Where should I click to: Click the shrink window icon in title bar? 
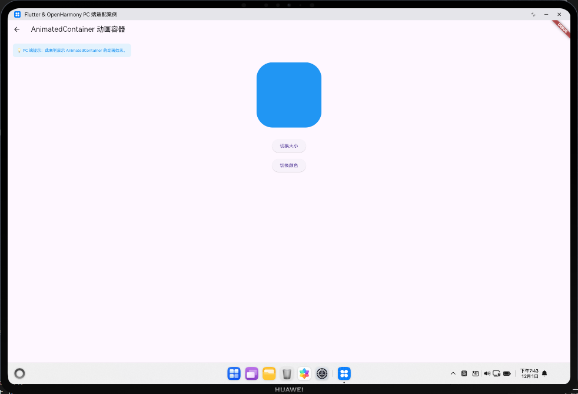click(533, 14)
